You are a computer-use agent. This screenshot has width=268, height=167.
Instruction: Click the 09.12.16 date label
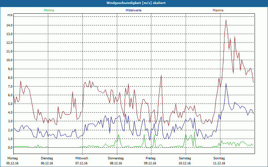click(x=150, y=163)
